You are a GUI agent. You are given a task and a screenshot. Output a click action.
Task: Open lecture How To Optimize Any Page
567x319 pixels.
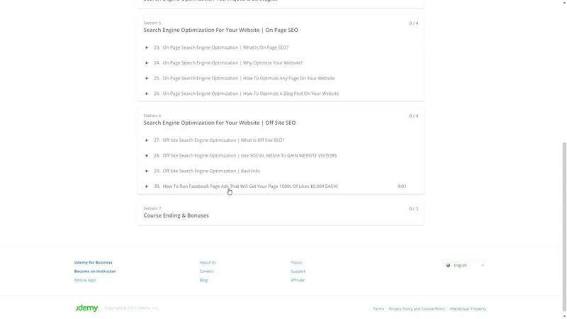[x=249, y=78]
